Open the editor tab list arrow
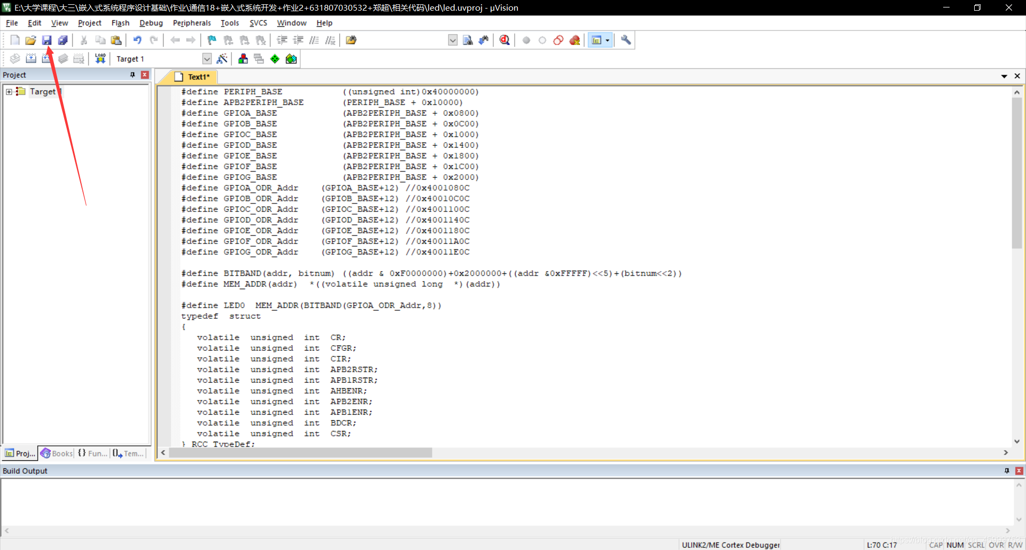The height and width of the screenshot is (550, 1026). (1004, 76)
